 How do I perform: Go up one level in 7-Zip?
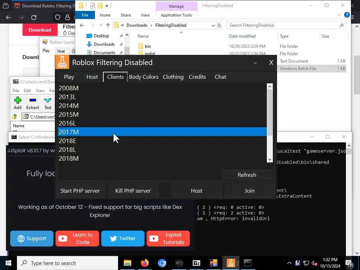[15, 117]
